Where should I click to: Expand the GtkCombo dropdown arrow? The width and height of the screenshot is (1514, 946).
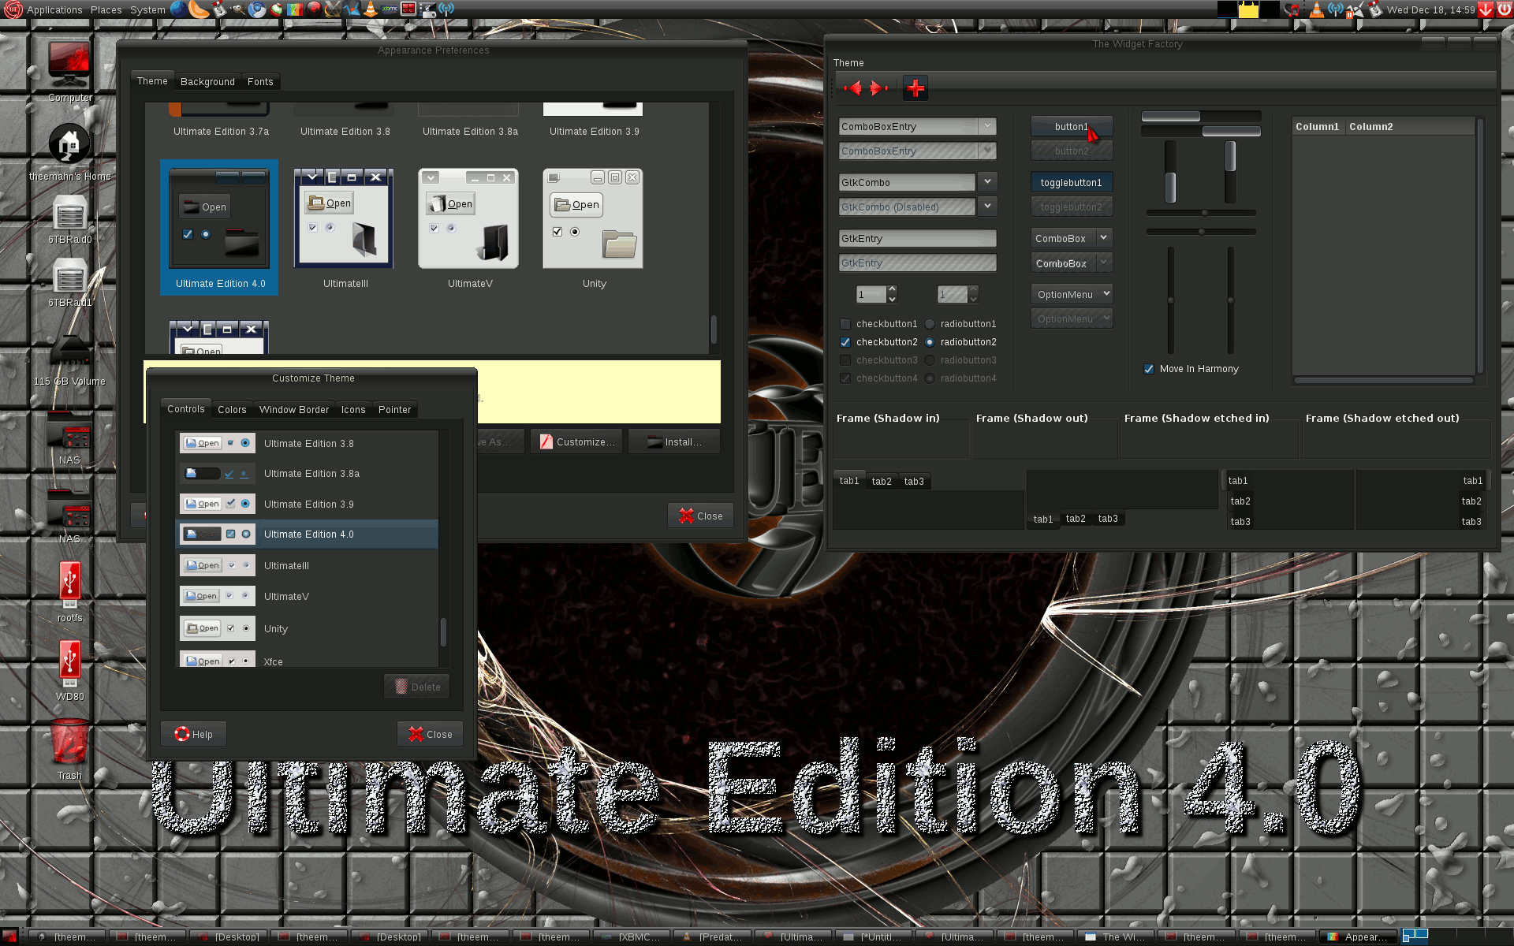tap(987, 182)
